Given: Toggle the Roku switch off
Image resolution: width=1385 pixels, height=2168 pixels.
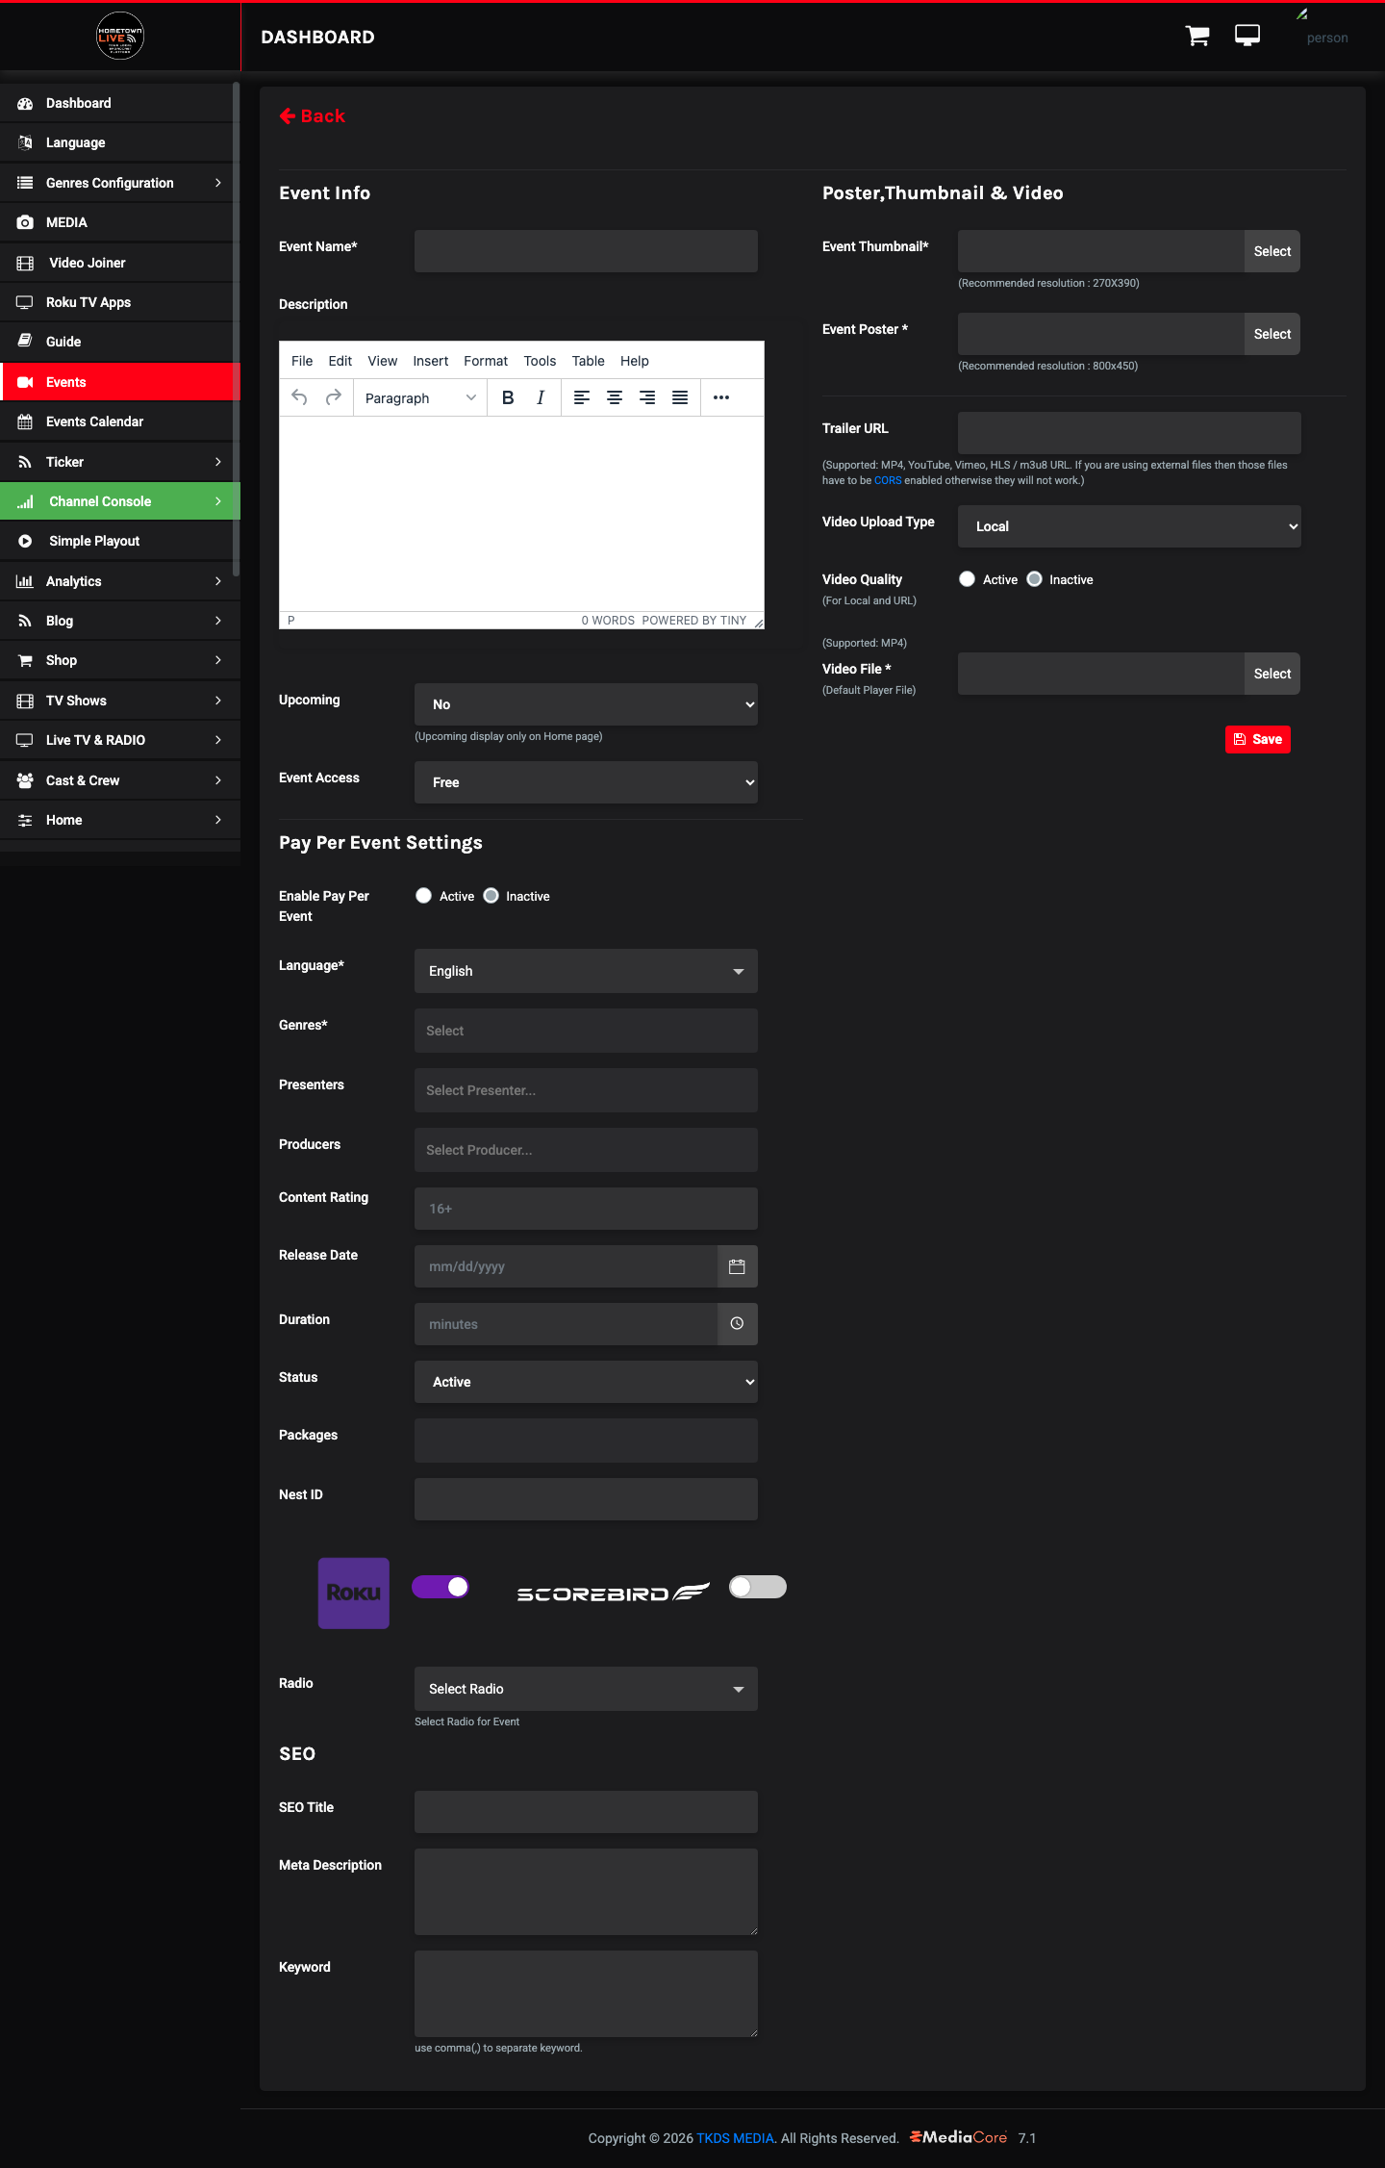Looking at the screenshot, I should pyautogui.click(x=441, y=1587).
